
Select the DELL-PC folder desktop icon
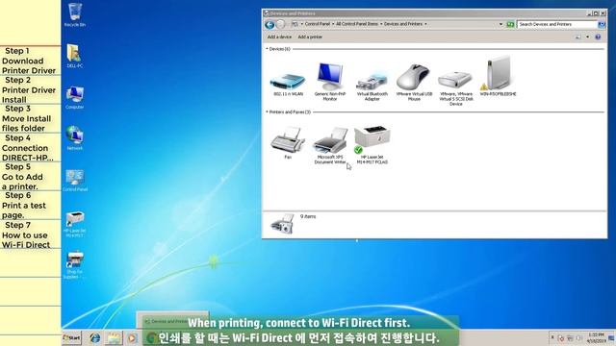pos(75,56)
